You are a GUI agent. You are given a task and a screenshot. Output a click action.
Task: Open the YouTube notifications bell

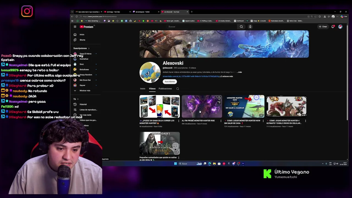[x=333, y=27]
